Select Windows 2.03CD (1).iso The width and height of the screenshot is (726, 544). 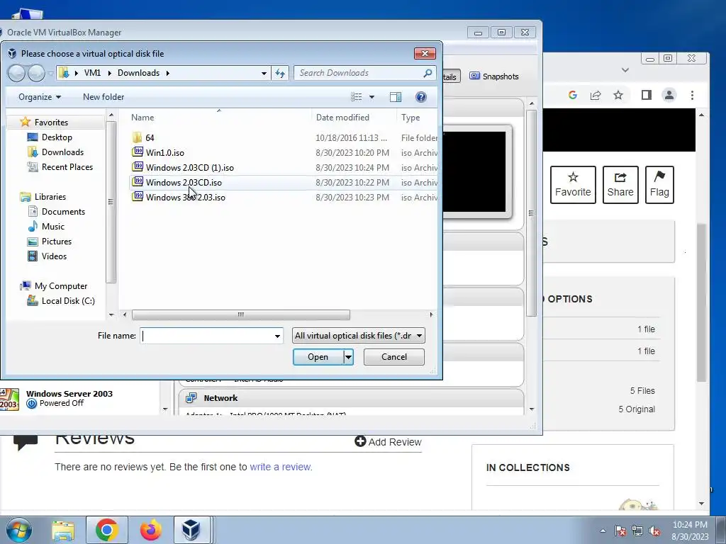(189, 167)
